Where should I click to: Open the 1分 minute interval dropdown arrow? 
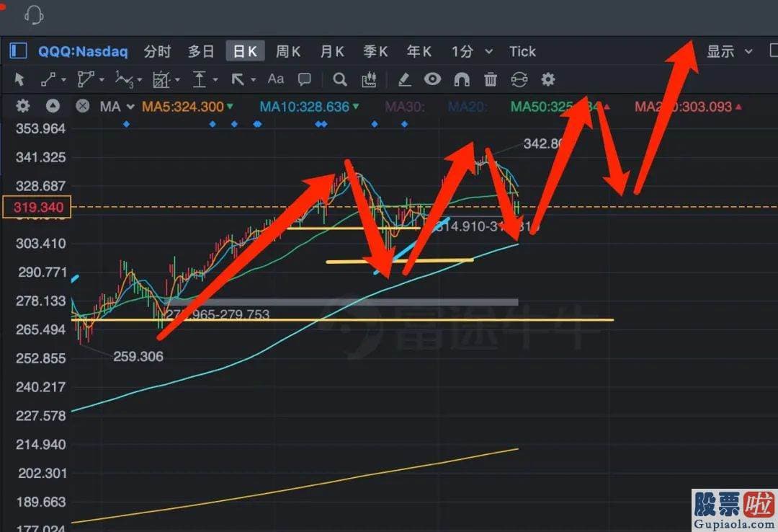(x=488, y=51)
